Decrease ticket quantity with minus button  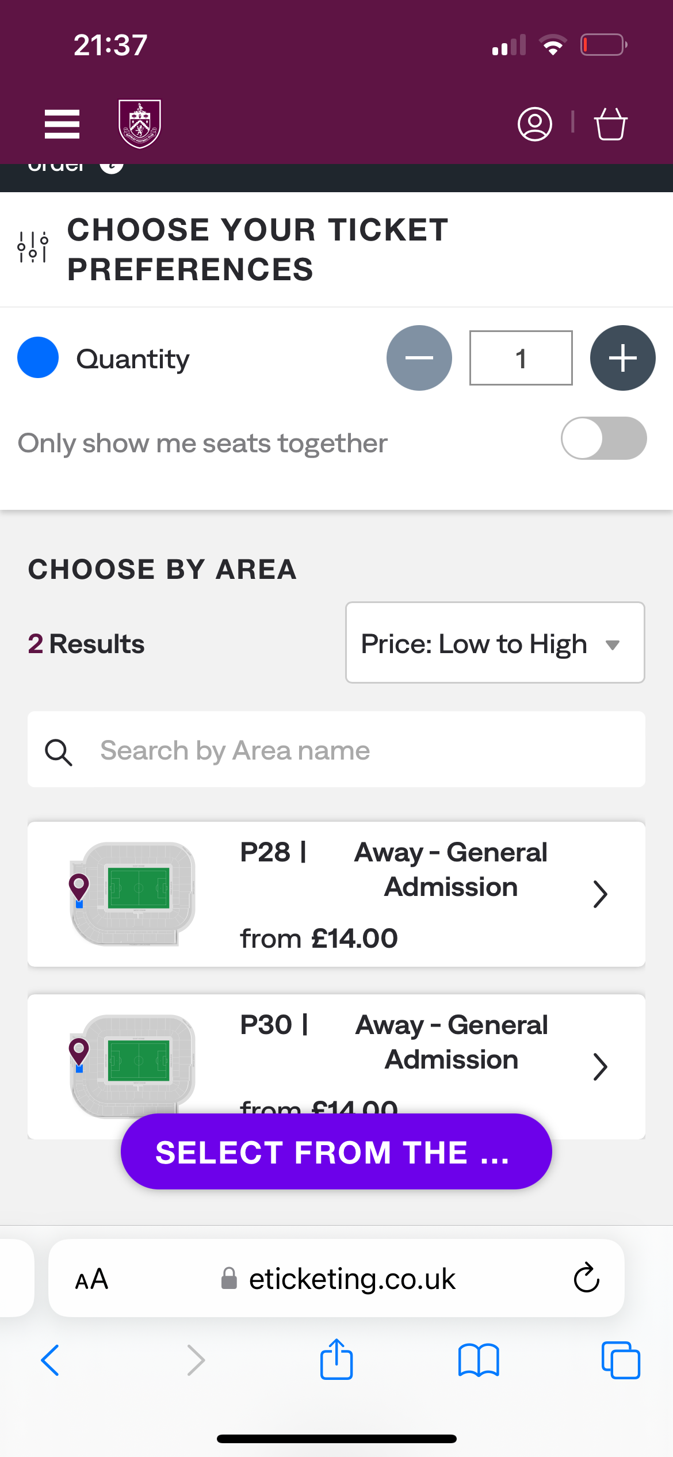click(419, 358)
